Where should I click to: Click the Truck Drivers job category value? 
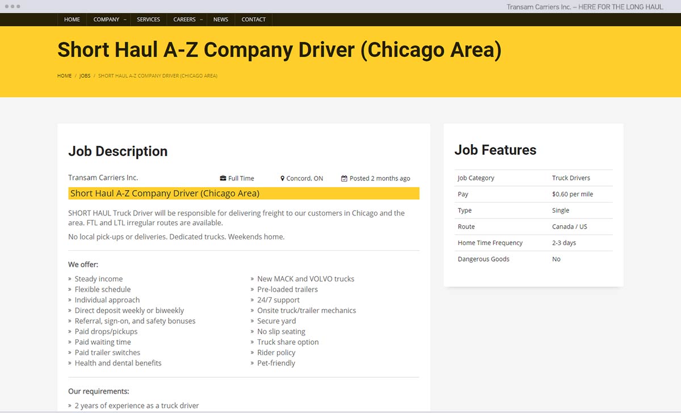pos(571,178)
